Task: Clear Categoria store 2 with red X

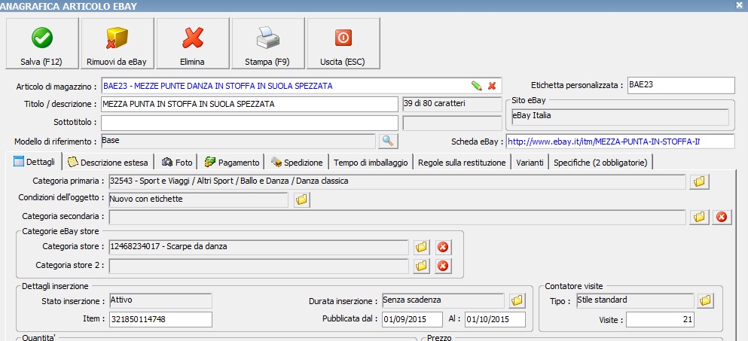Action: click(x=443, y=266)
